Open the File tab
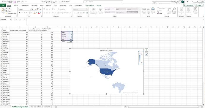This screenshot has height=108, width=205. [3, 5]
